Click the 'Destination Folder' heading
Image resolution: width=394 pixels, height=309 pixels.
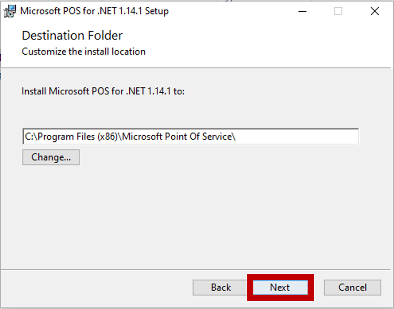72,36
